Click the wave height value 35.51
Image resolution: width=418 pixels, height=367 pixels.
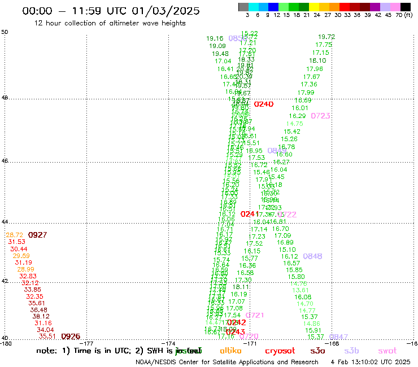47,337
